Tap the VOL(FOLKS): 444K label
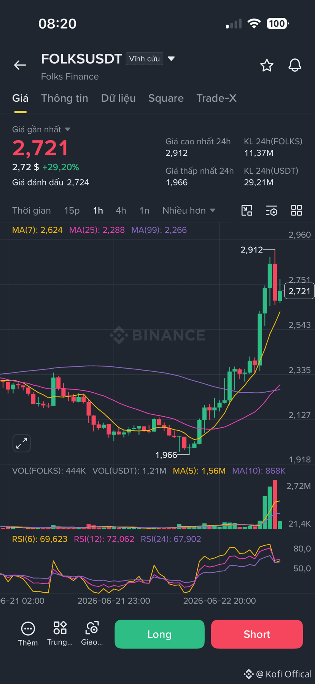 49,471
